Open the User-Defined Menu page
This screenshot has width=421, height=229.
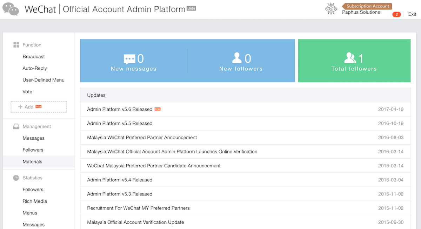(44, 80)
